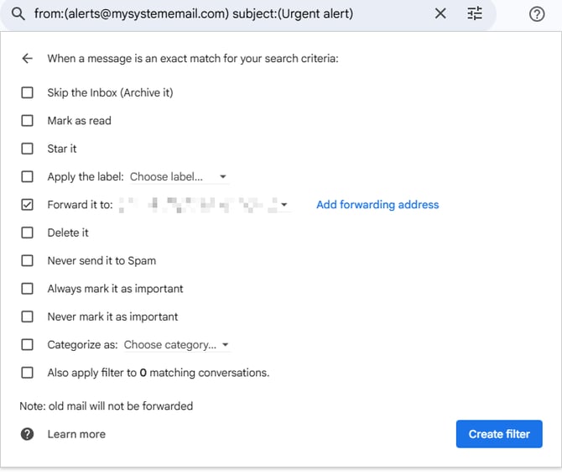Expand the forwarding address dropdown
The height and width of the screenshot is (476, 562).
(284, 205)
